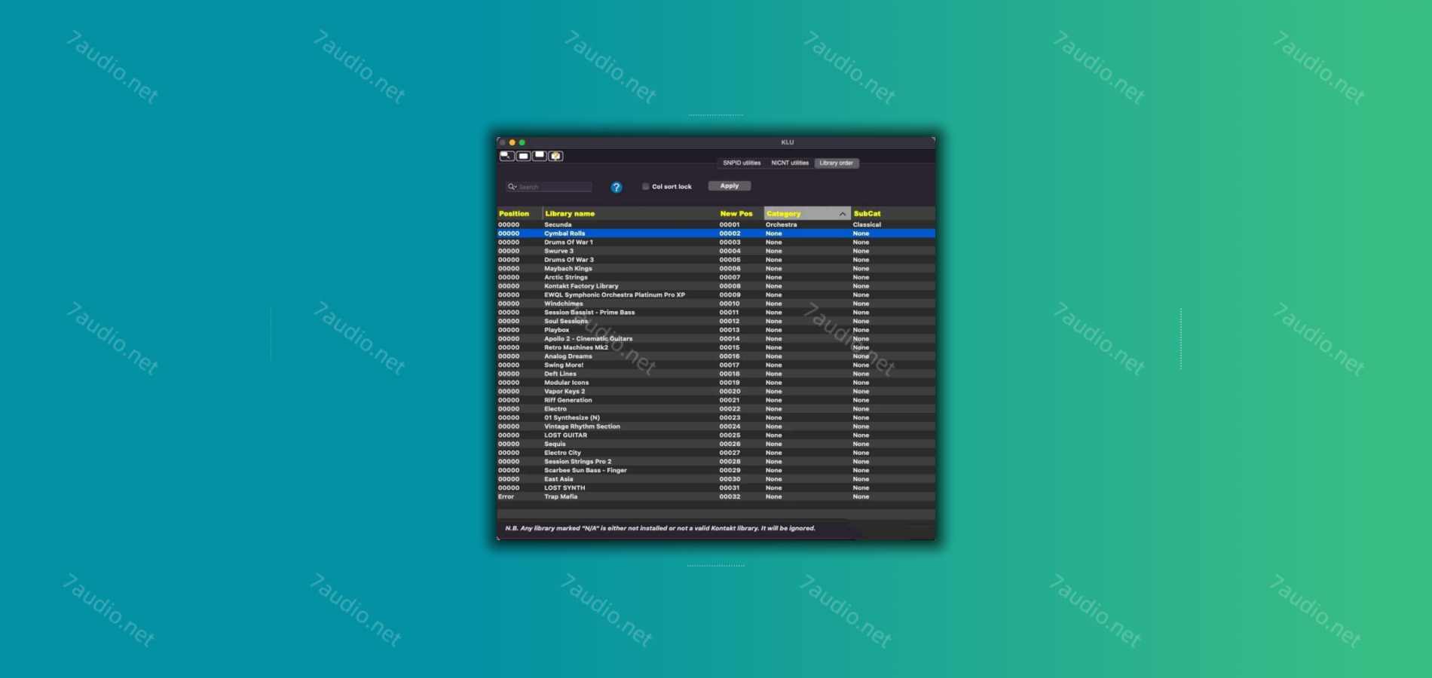Click the third toolbar window icon
The height and width of the screenshot is (678, 1432).
coord(540,156)
